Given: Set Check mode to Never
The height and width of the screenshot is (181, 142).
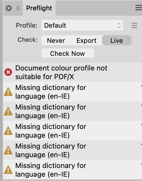Looking at the screenshot, I should [56, 40].
